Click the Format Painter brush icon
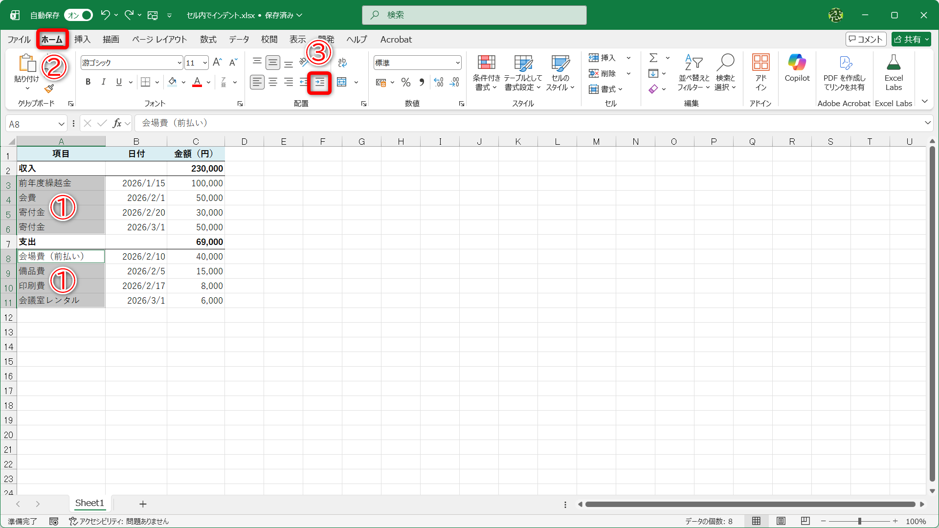The width and height of the screenshot is (939, 528). point(49,88)
